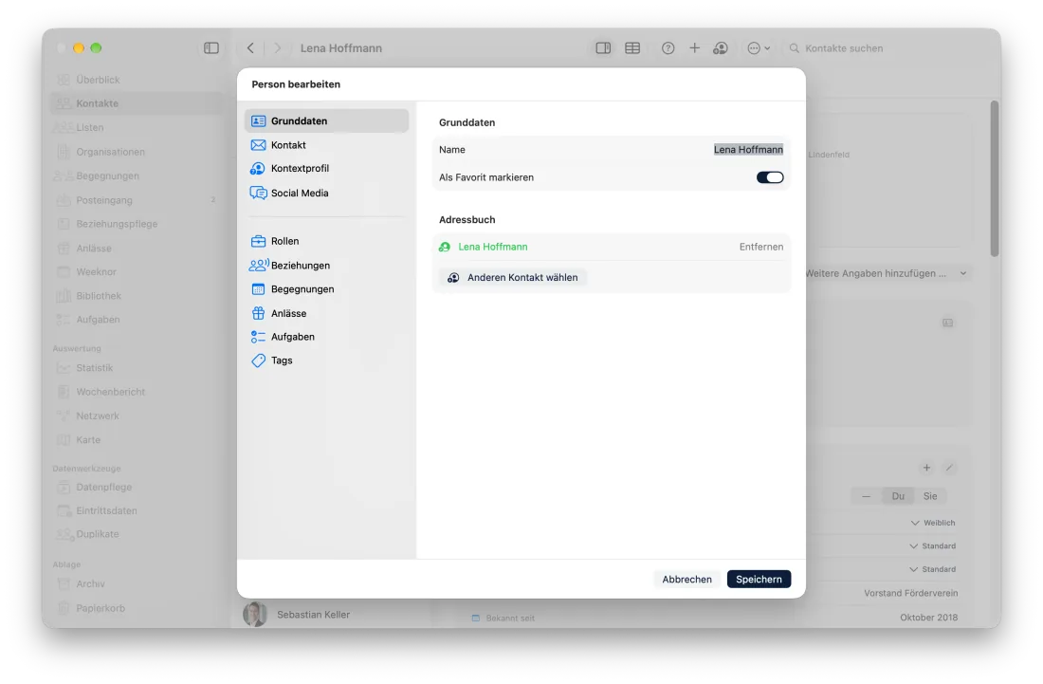Open the contact link icon in the toolbar

coord(721,47)
